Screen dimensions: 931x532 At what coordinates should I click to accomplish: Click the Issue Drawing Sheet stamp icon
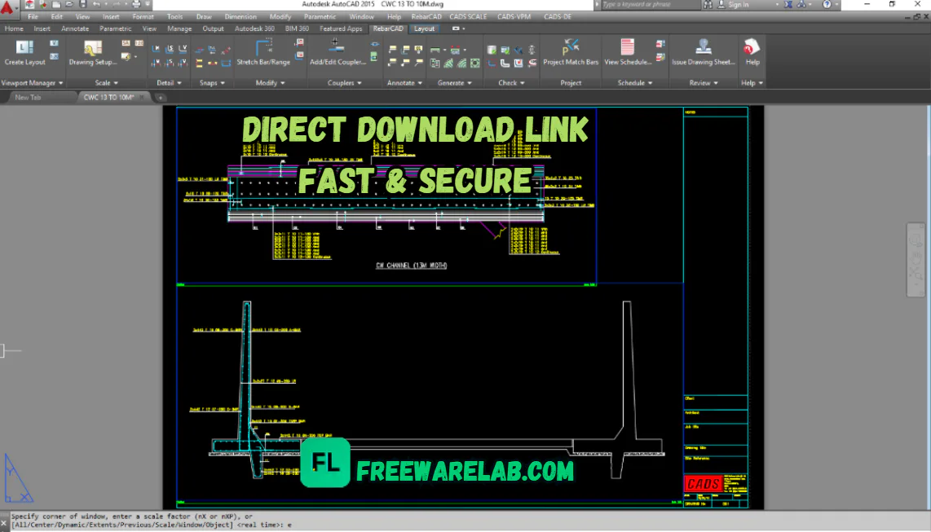click(x=703, y=47)
